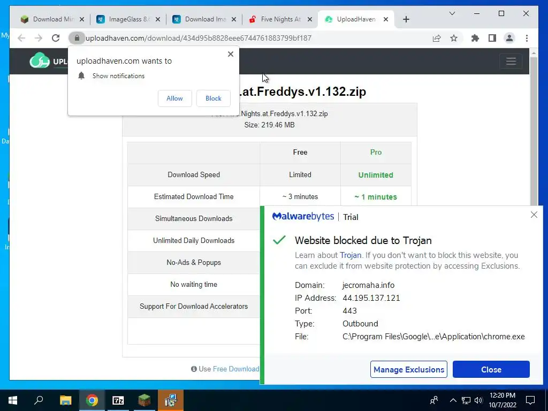Click the network tray icon
The height and width of the screenshot is (411, 548).
click(x=466, y=400)
